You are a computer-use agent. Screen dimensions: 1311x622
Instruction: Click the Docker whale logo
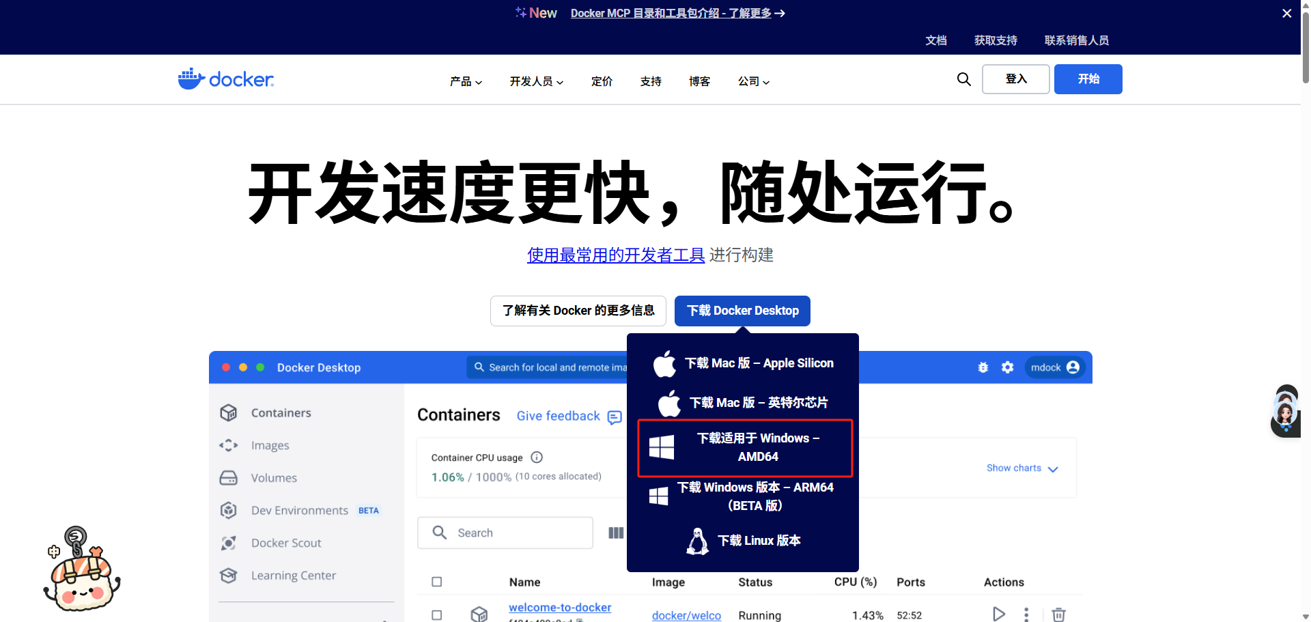226,79
